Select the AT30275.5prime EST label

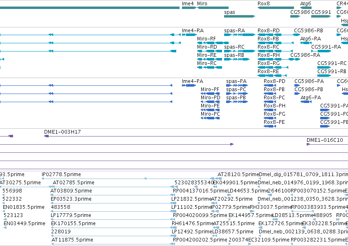click(20, 183)
